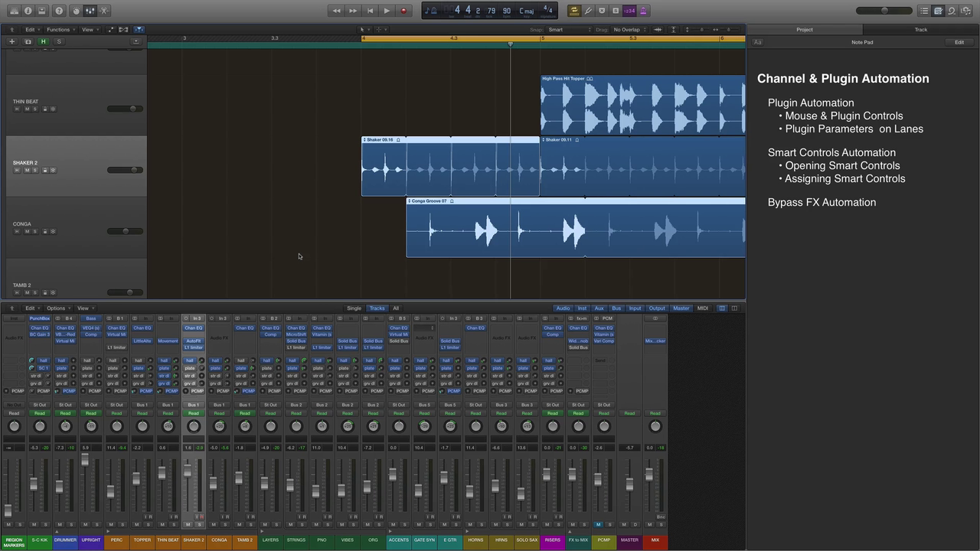Click the duplicate track icon
Viewport: 980px width, 551px height.
pos(28,41)
